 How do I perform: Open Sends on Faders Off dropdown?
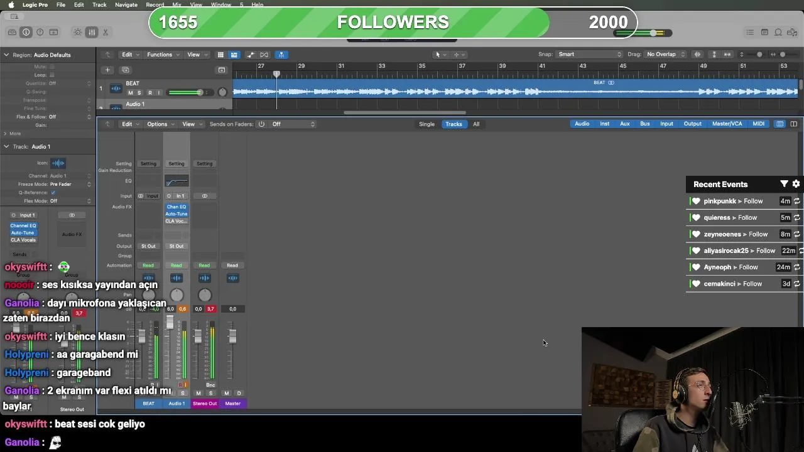pos(293,124)
